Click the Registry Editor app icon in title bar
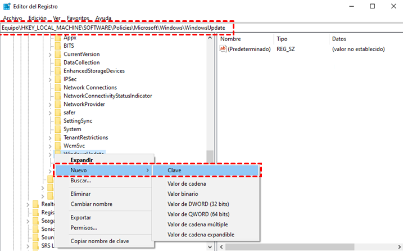The height and width of the screenshot is (251, 403). coord(6,6)
